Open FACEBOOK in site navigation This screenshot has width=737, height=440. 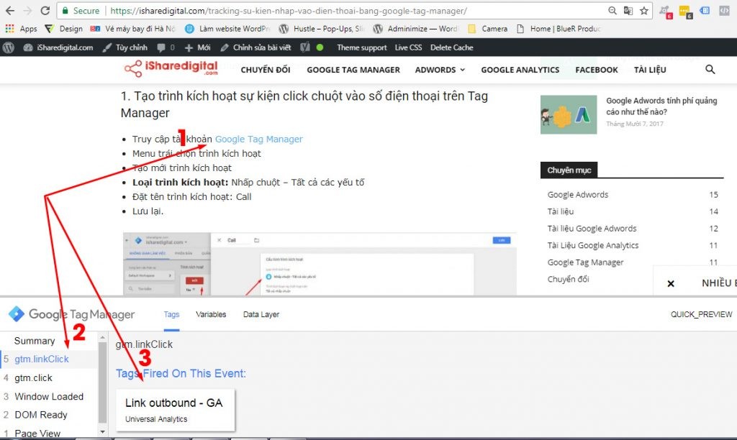pos(597,70)
